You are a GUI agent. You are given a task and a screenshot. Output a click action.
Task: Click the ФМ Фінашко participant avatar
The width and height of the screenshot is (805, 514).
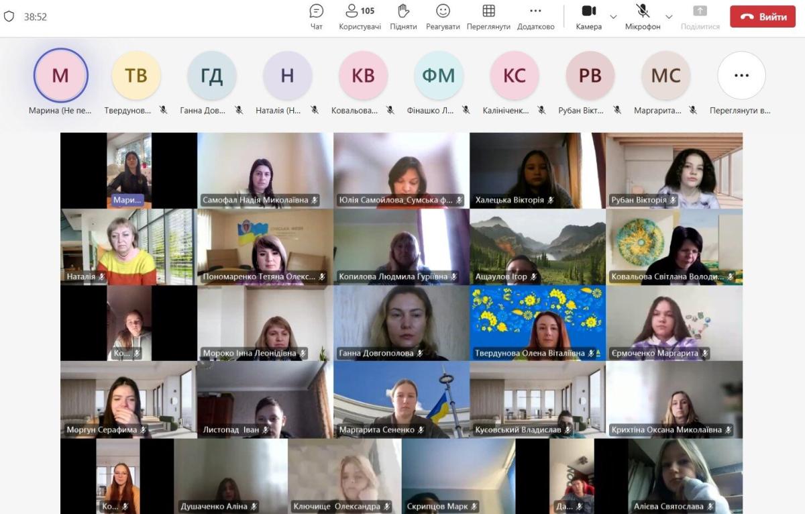(x=439, y=75)
